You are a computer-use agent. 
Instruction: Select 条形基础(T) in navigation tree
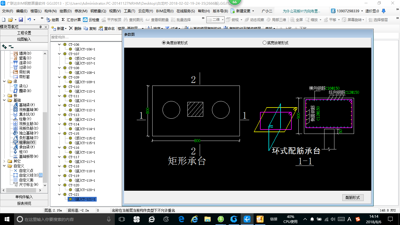[x=25, y=138]
